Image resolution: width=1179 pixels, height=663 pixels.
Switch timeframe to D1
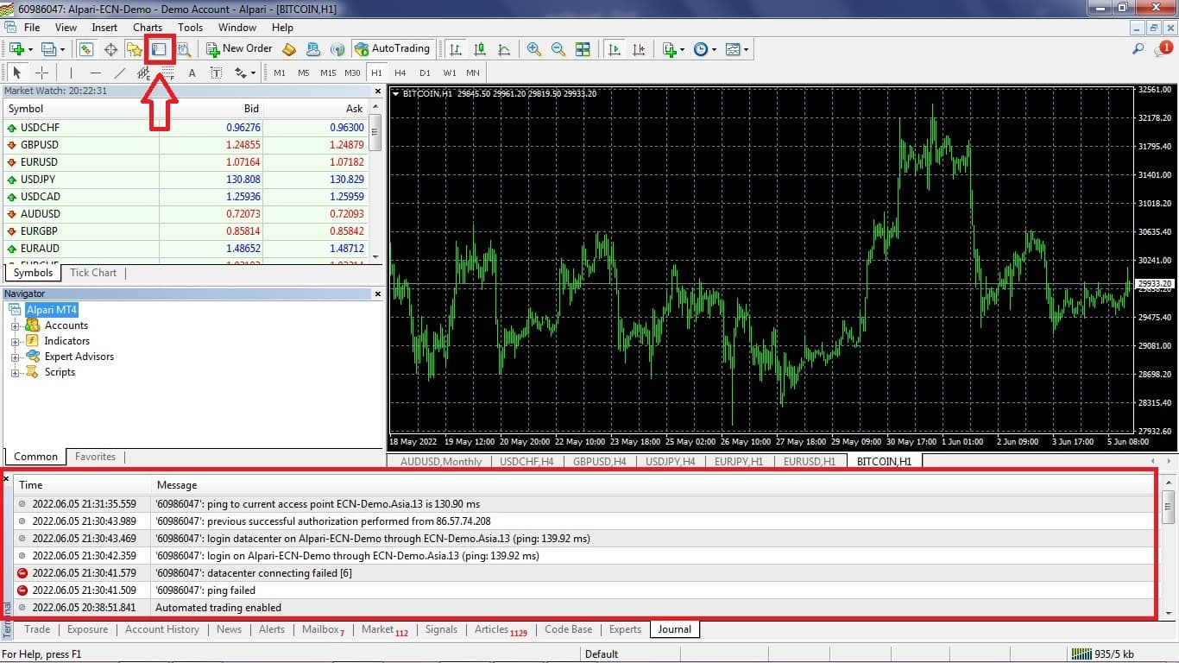pyautogui.click(x=425, y=73)
